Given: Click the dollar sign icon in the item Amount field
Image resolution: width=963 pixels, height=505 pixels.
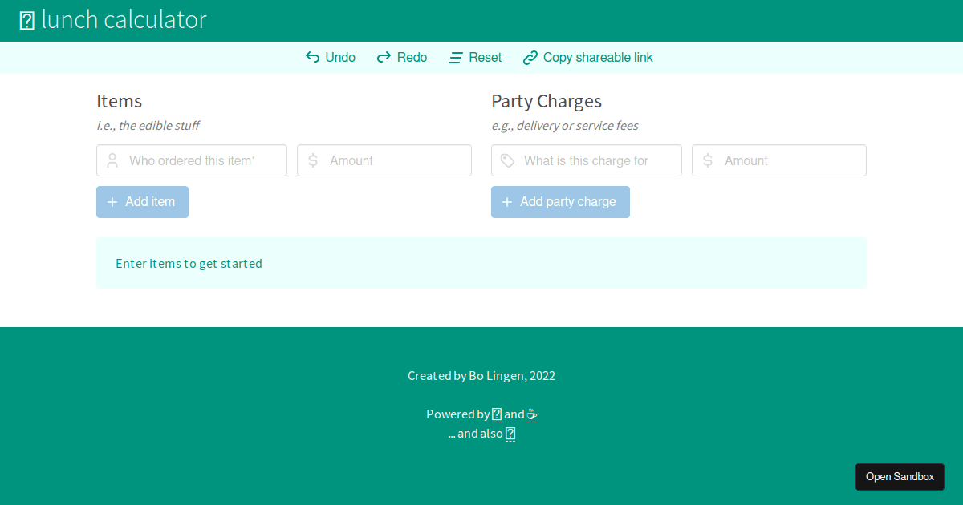Looking at the screenshot, I should coord(313,160).
